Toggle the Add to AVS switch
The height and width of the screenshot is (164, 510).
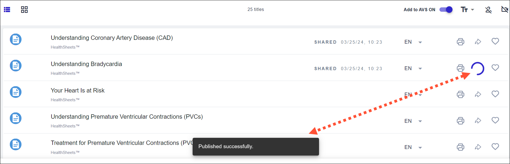click(x=446, y=10)
